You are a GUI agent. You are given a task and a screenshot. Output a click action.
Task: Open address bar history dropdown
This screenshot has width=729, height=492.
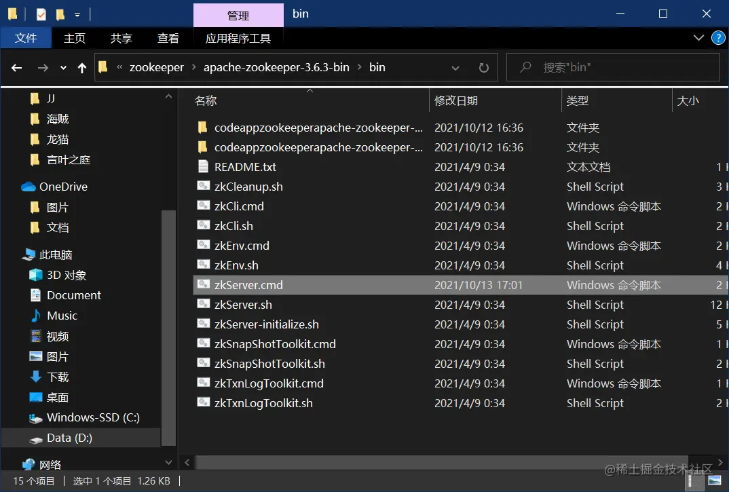click(x=455, y=68)
